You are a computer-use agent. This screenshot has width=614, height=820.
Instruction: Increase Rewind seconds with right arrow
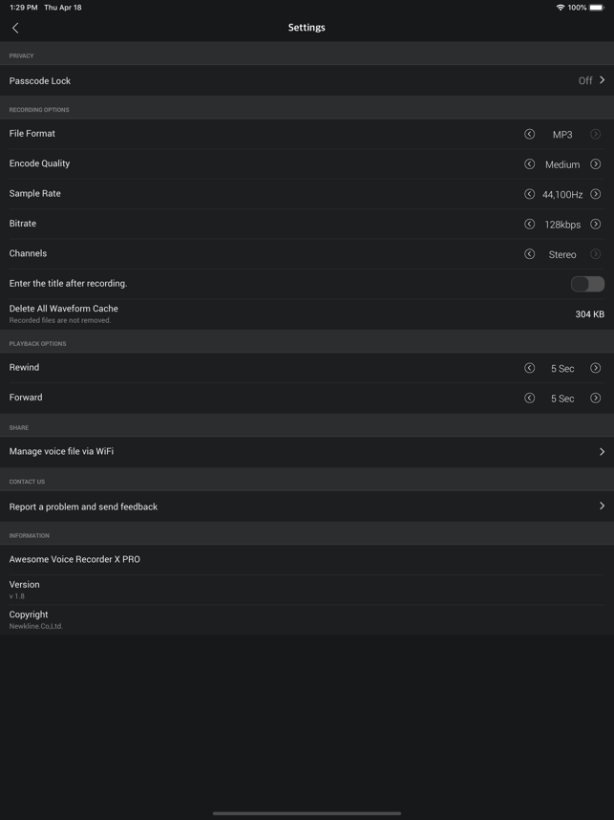(595, 368)
